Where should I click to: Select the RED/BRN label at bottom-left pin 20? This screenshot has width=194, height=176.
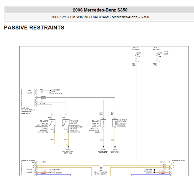43,162
